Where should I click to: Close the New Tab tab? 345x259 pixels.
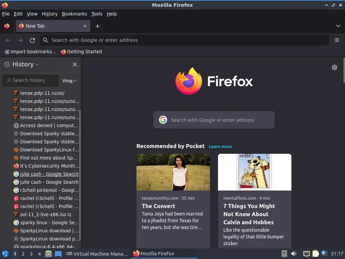click(x=85, y=26)
